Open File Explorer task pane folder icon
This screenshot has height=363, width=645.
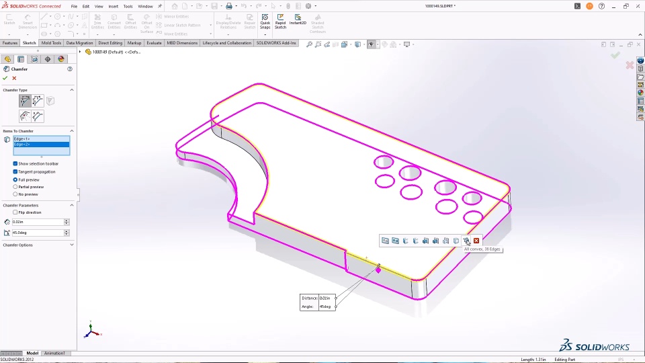click(x=640, y=77)
